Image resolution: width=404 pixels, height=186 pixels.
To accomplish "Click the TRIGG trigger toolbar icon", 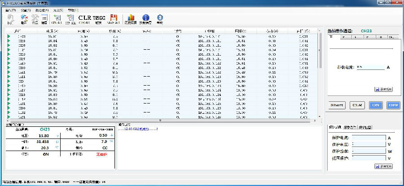I will click(99, 18).
